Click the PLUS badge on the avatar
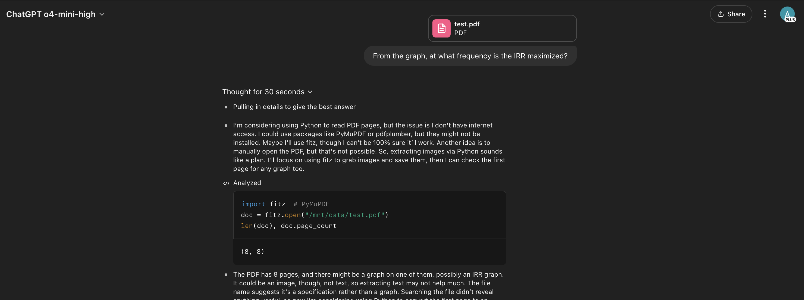804x300 pixels. pos(790,20)
